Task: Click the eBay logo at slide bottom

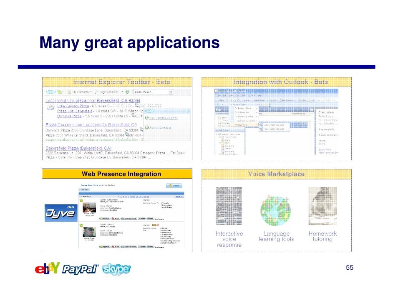Action: coord(48,268)
